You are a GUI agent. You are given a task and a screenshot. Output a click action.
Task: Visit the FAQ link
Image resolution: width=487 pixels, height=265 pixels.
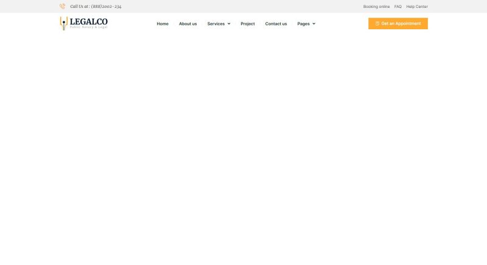click(398, 7)
